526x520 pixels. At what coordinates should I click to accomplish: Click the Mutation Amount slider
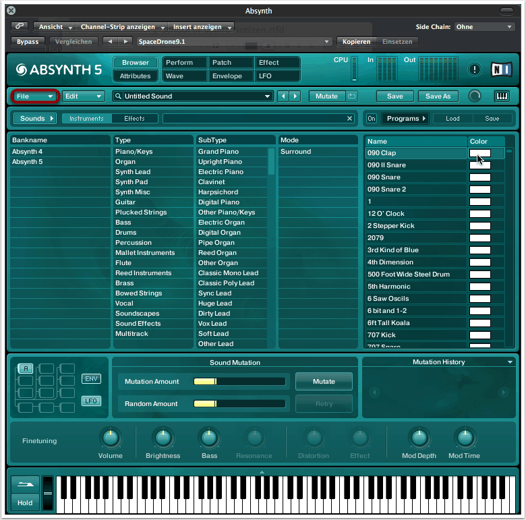pyautogui.click(x=240, y=382)
